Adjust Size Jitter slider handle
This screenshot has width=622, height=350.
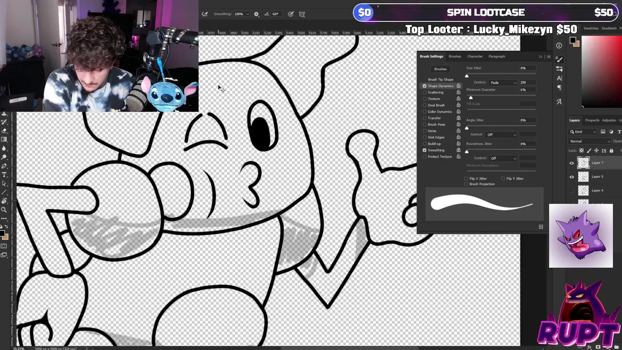(467, 76)
